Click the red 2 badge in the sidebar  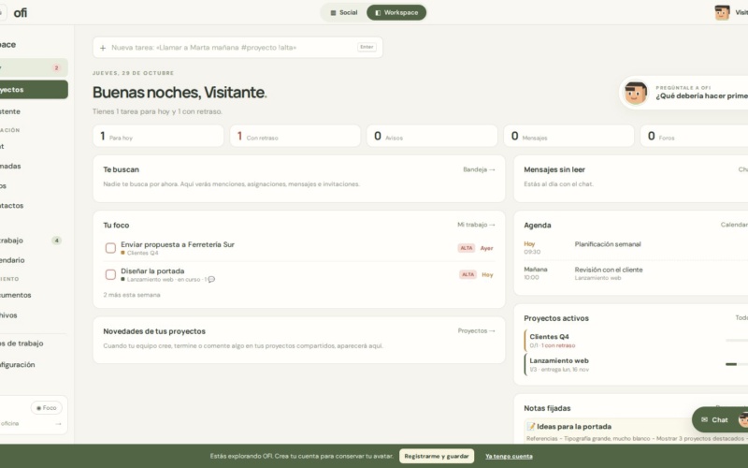click(56, 67)
